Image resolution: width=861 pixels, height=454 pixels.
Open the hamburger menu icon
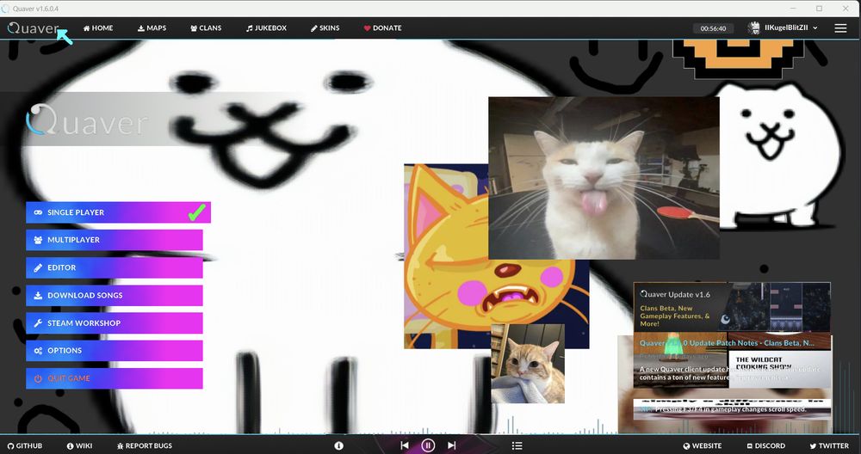(x=840, y=28)
